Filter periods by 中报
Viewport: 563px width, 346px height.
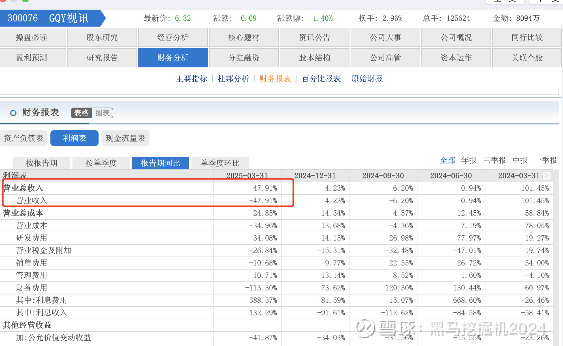pyautogui.click(x=520, y=161)
